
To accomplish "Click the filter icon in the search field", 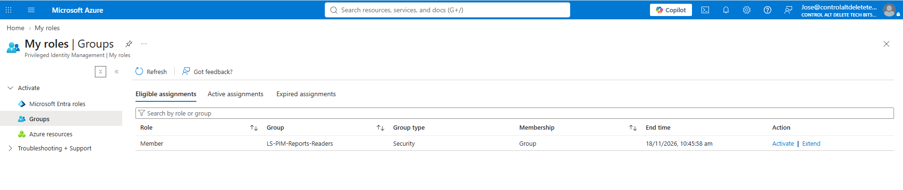I will click(141, 113).
